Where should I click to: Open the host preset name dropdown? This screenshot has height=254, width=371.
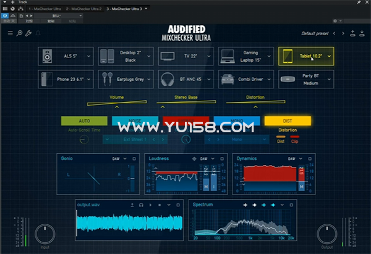pos(58,16)
